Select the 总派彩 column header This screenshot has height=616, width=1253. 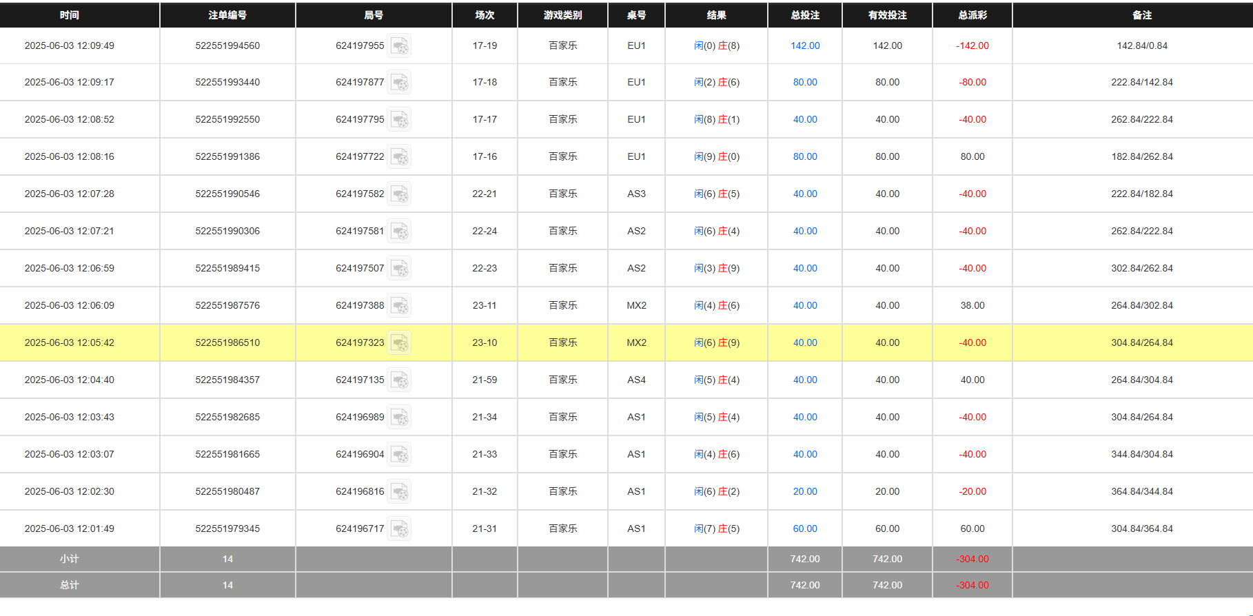coord(972,15)
